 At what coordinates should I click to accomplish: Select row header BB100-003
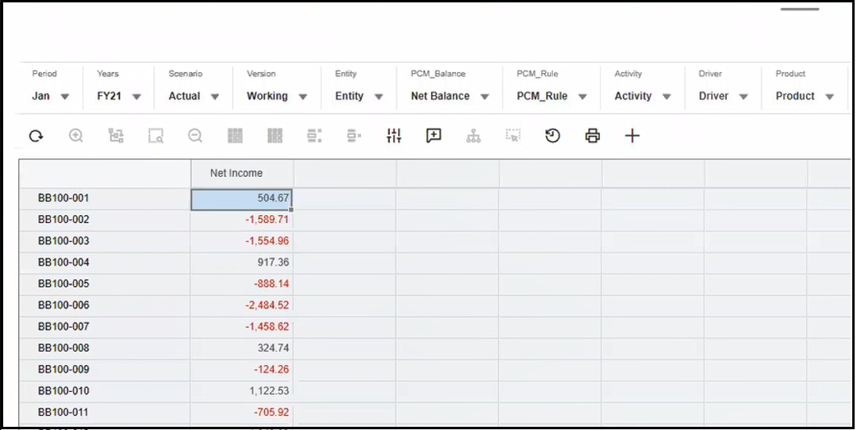[x=105, y=241]
